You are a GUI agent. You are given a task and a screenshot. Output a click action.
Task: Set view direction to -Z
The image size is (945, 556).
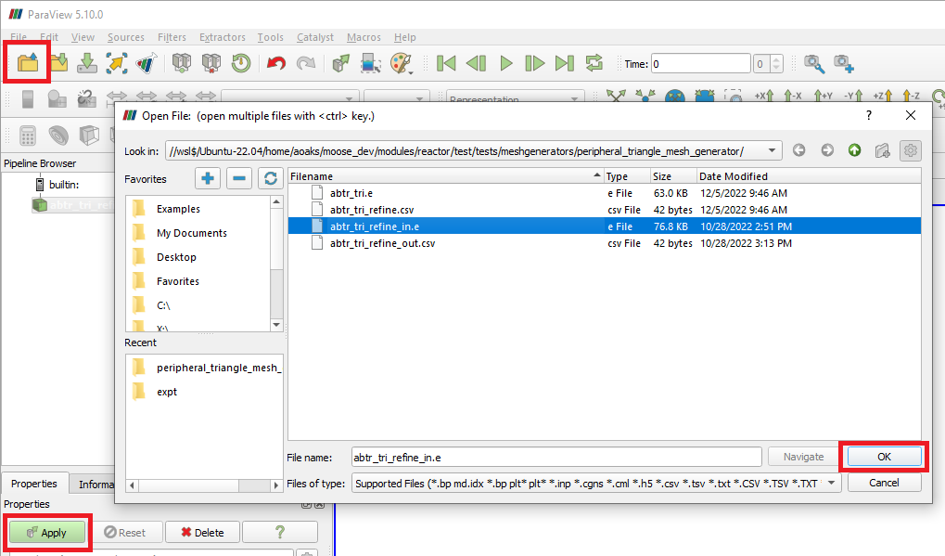912,96
